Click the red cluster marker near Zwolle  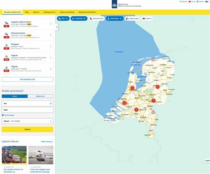click(x=158, y=87)
